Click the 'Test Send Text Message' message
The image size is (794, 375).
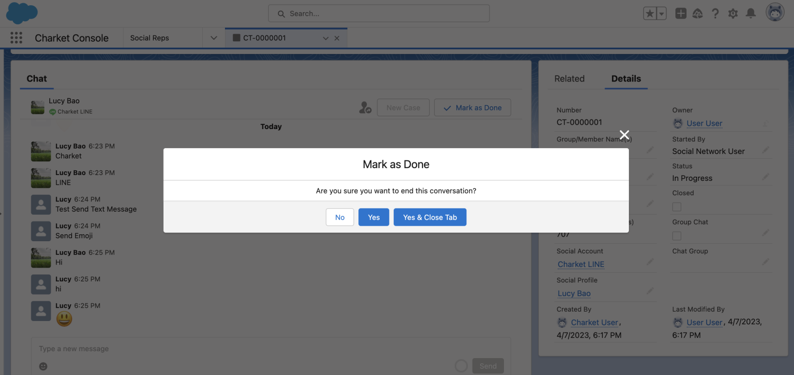96,209
